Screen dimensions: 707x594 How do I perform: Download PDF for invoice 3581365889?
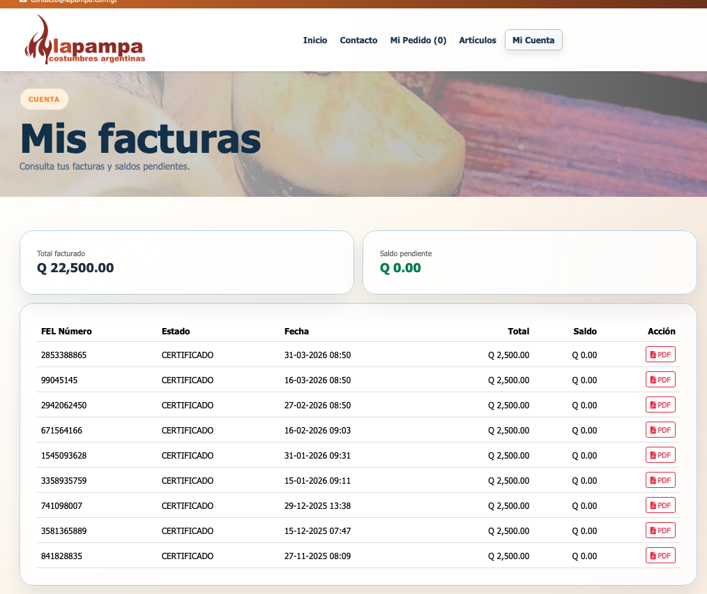(660, 530)
